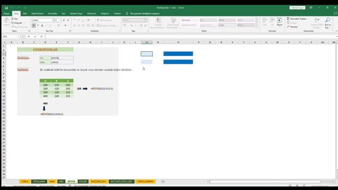The width and height of the screenshot is (338, 190).
Task: Click the formula text =BÜYÜK(D12:F12;1)
Action: [x=102, y=89]
